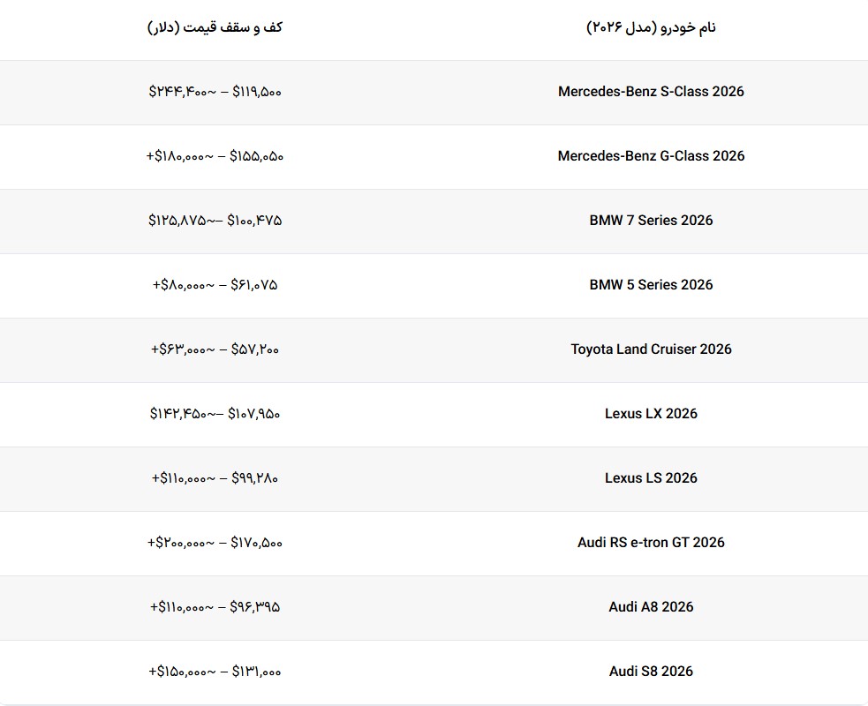Viewport: 868px width, 706px height.
Task: Select the BMW 5 Series 2026 text
Action: click(651, 285)
